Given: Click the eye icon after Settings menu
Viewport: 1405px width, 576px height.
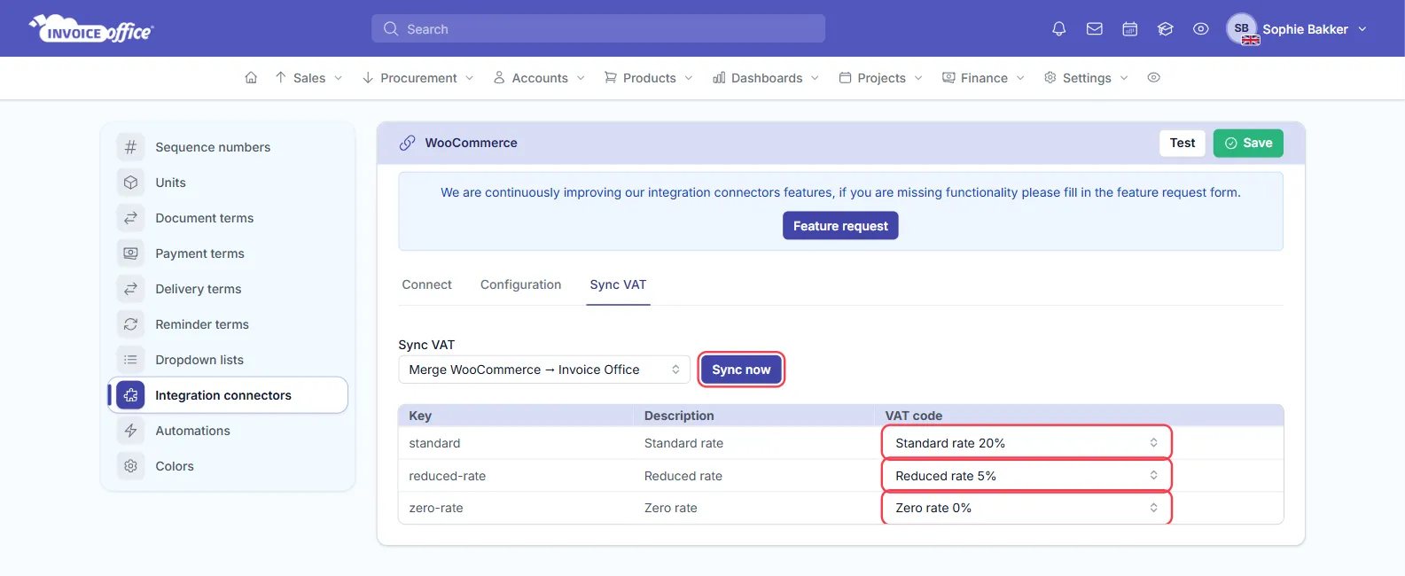Looking at the screenshot, I should coord(1153,78).
